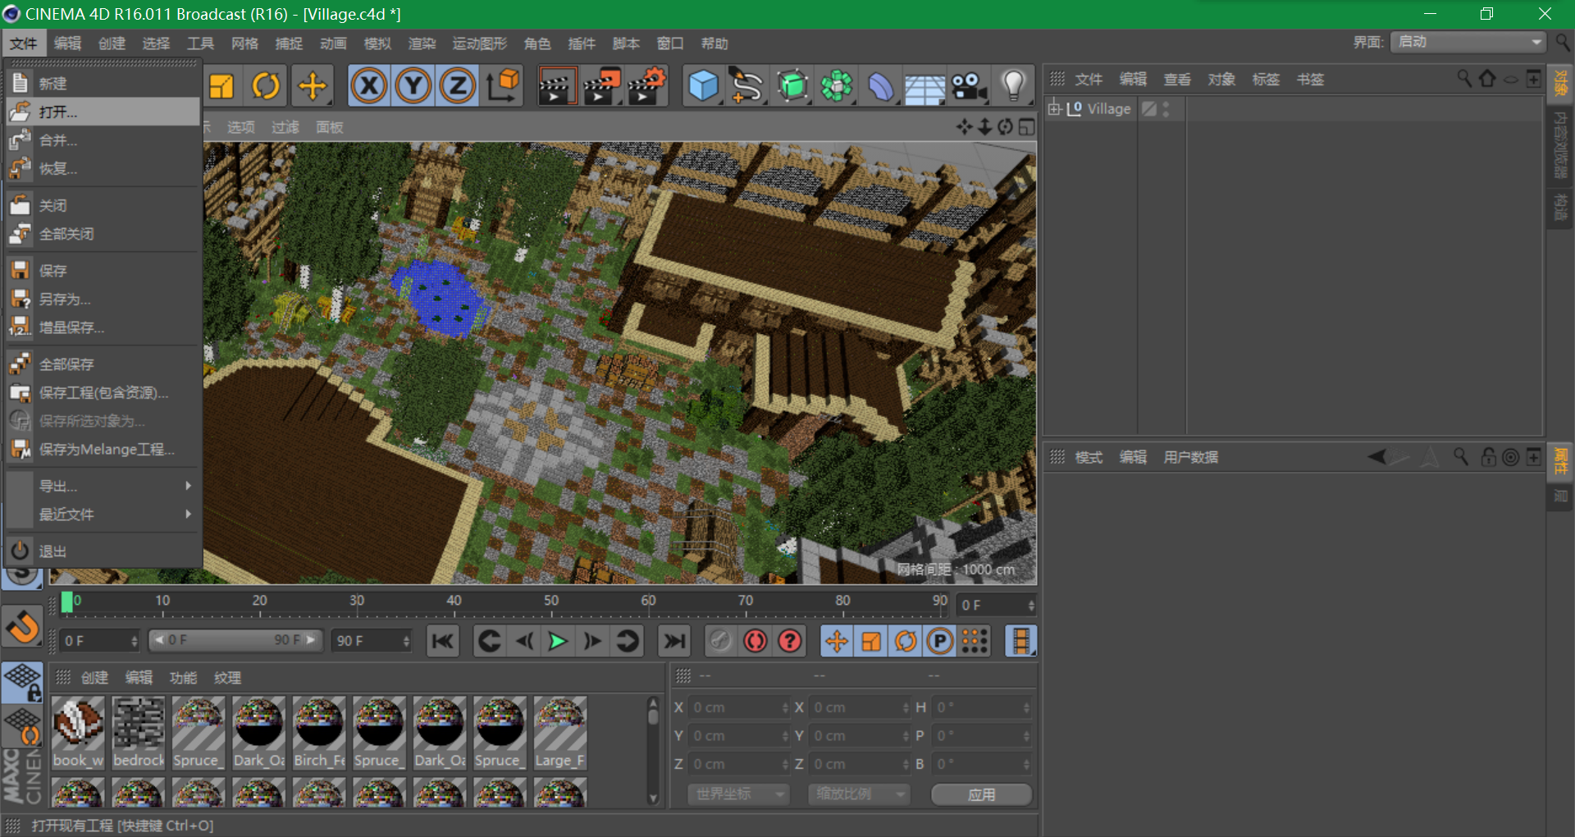Toggle Z axis lock

coord(458,86)
